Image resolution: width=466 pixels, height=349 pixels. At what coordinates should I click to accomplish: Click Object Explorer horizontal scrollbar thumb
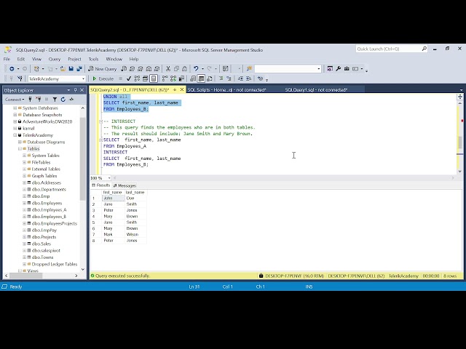tap(26, 276)
